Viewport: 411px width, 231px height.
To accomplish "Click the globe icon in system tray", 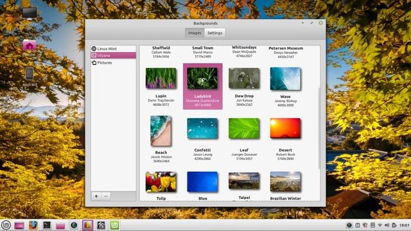I will pyautogui.click(x=349, y=225).
